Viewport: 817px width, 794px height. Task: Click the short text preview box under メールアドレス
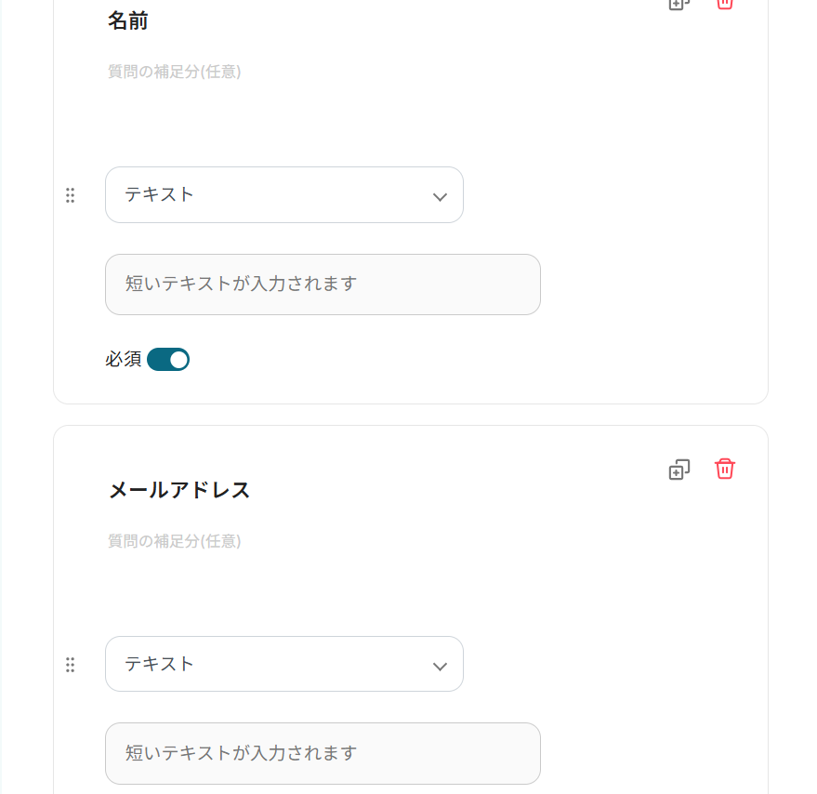click(x=323, y=753)
